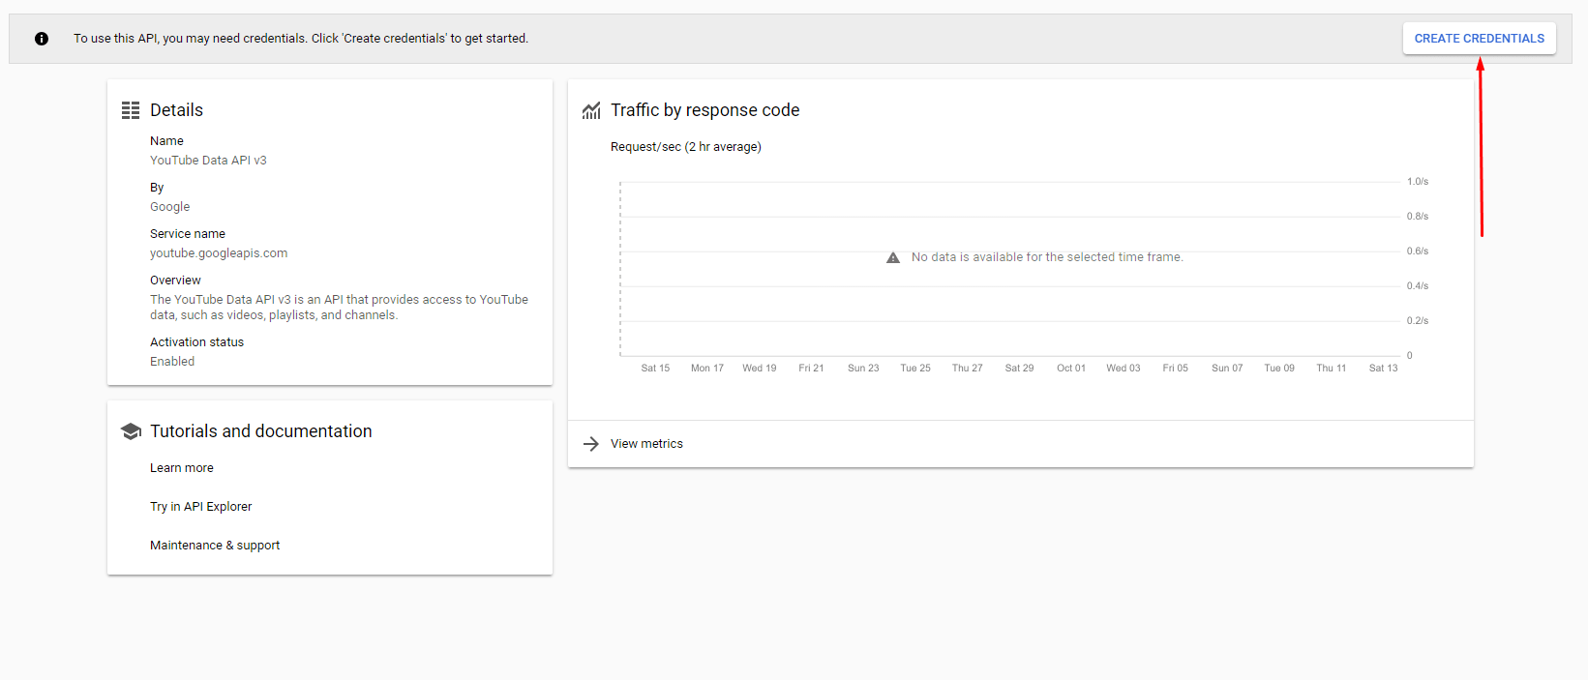
Task: Click the Oct 01 axis label
Action: pyautogui.click(x=1071, y=369)
